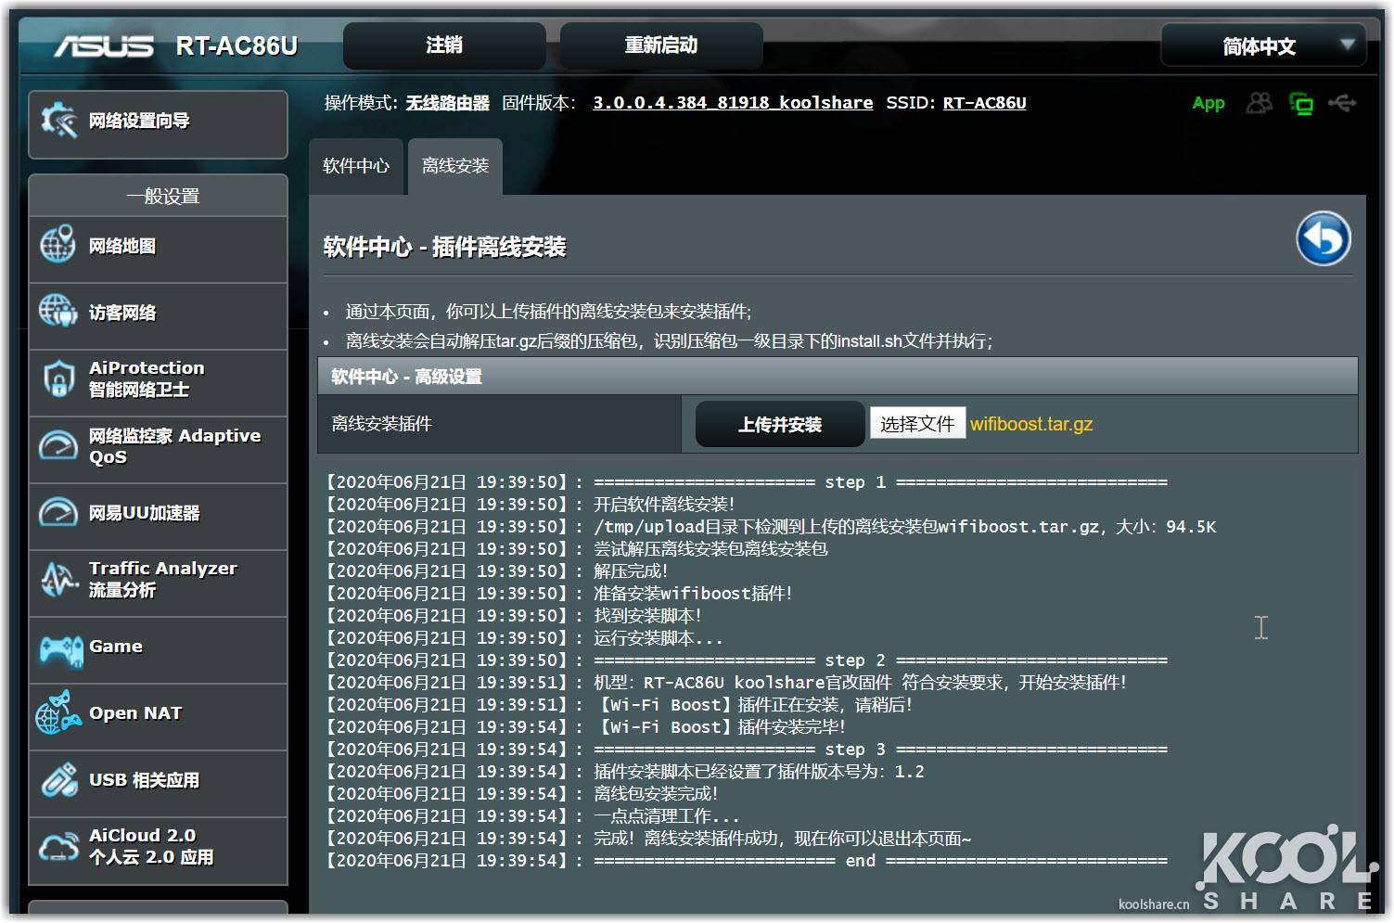Click the step 3 separator log line
The image size is (1394, 923).
click(746, 750)
